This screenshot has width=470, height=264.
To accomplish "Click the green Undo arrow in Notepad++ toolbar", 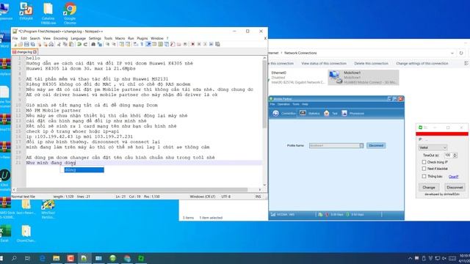I will (x=79, y=44).
